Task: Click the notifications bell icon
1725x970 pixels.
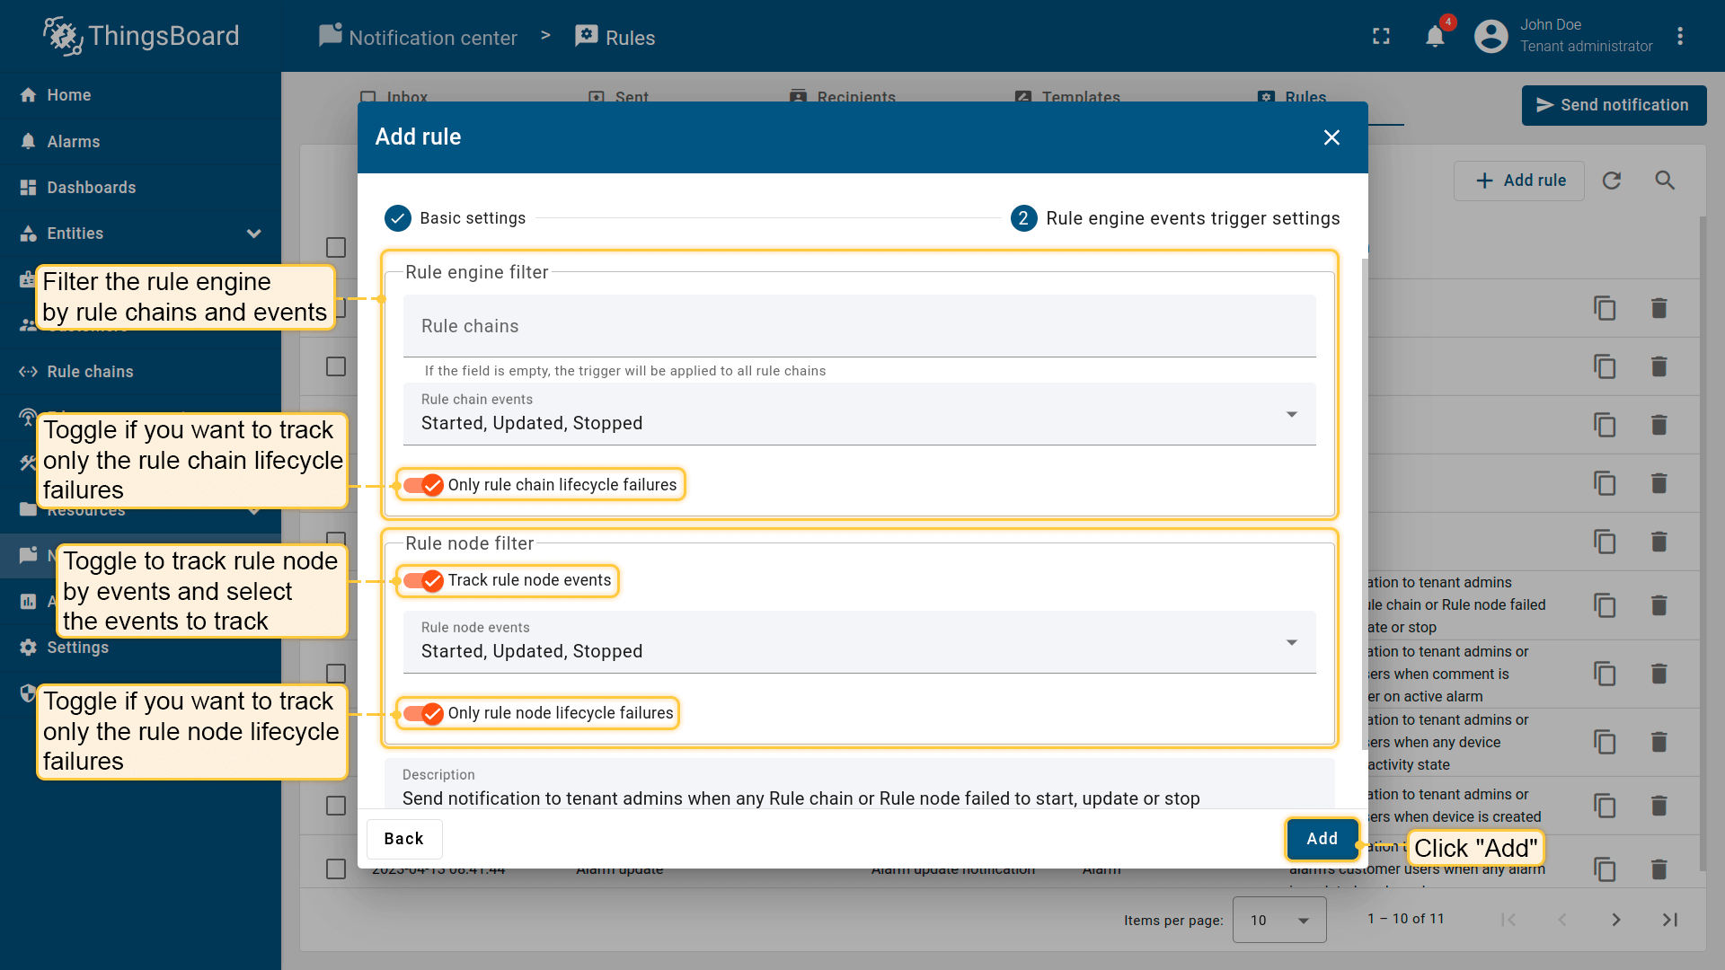Action: pyautogui.click(x=1435, y=36)
